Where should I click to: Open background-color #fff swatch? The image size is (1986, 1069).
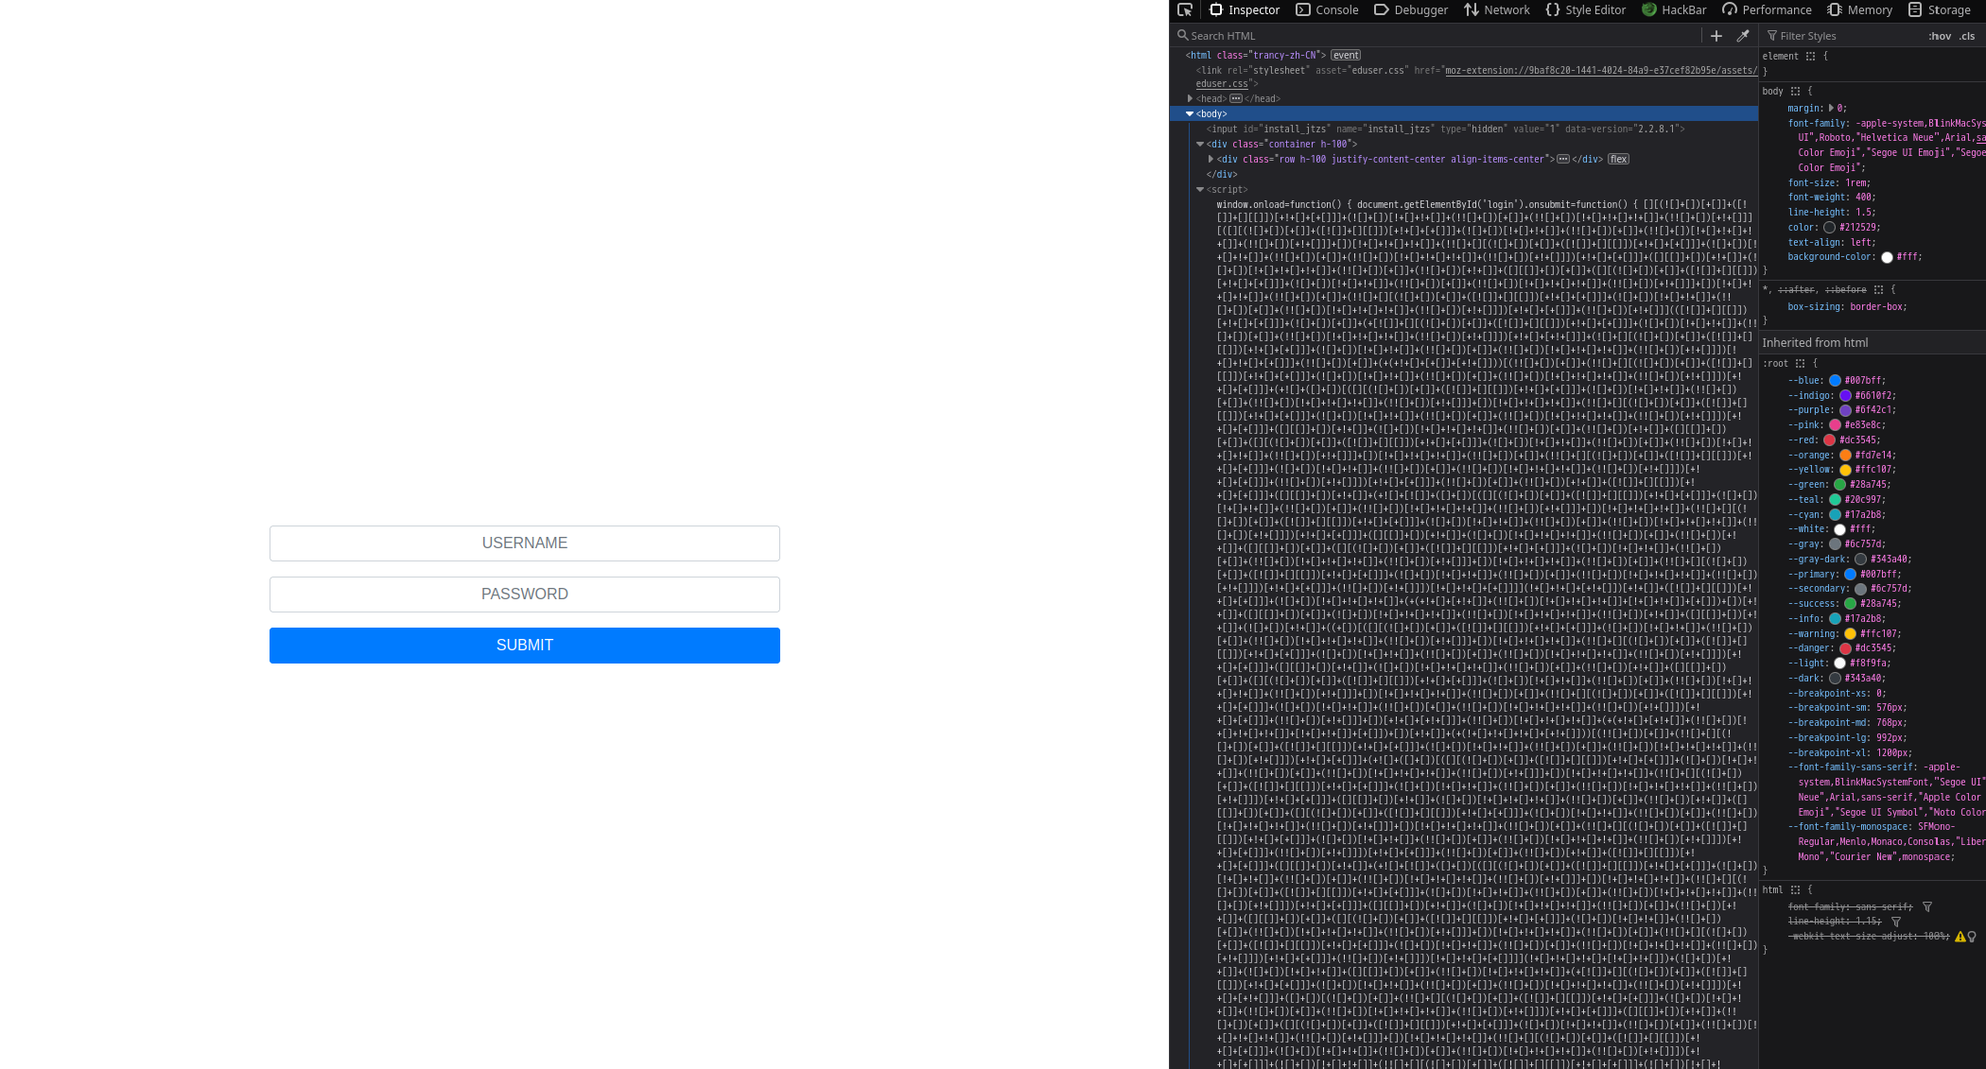[x=1887, y=257]
